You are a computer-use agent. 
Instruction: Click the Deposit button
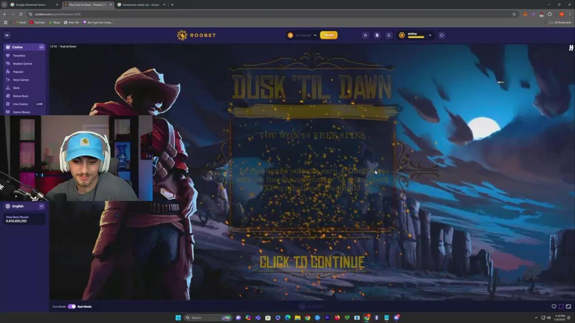(x=329, y=35)
